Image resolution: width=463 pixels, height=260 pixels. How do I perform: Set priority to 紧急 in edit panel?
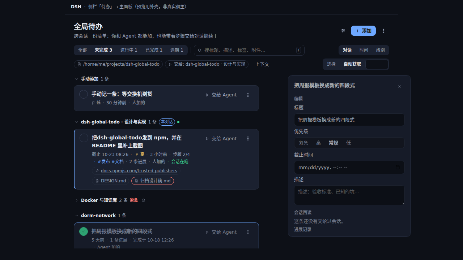pyautogui.click(x=303, y=143)
